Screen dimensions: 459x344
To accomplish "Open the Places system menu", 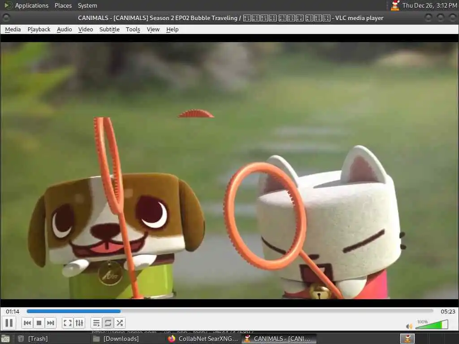I will point(63,5).
